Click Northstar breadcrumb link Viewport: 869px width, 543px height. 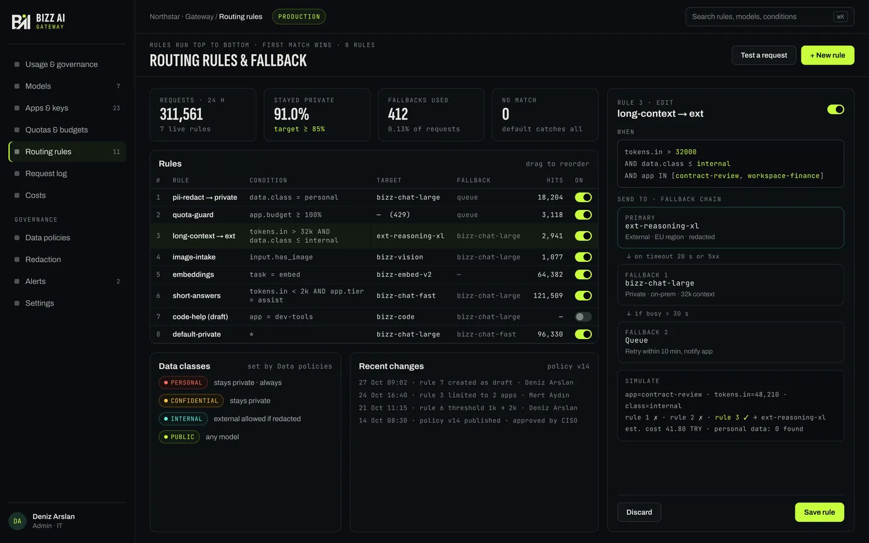(x=165, y=17)
